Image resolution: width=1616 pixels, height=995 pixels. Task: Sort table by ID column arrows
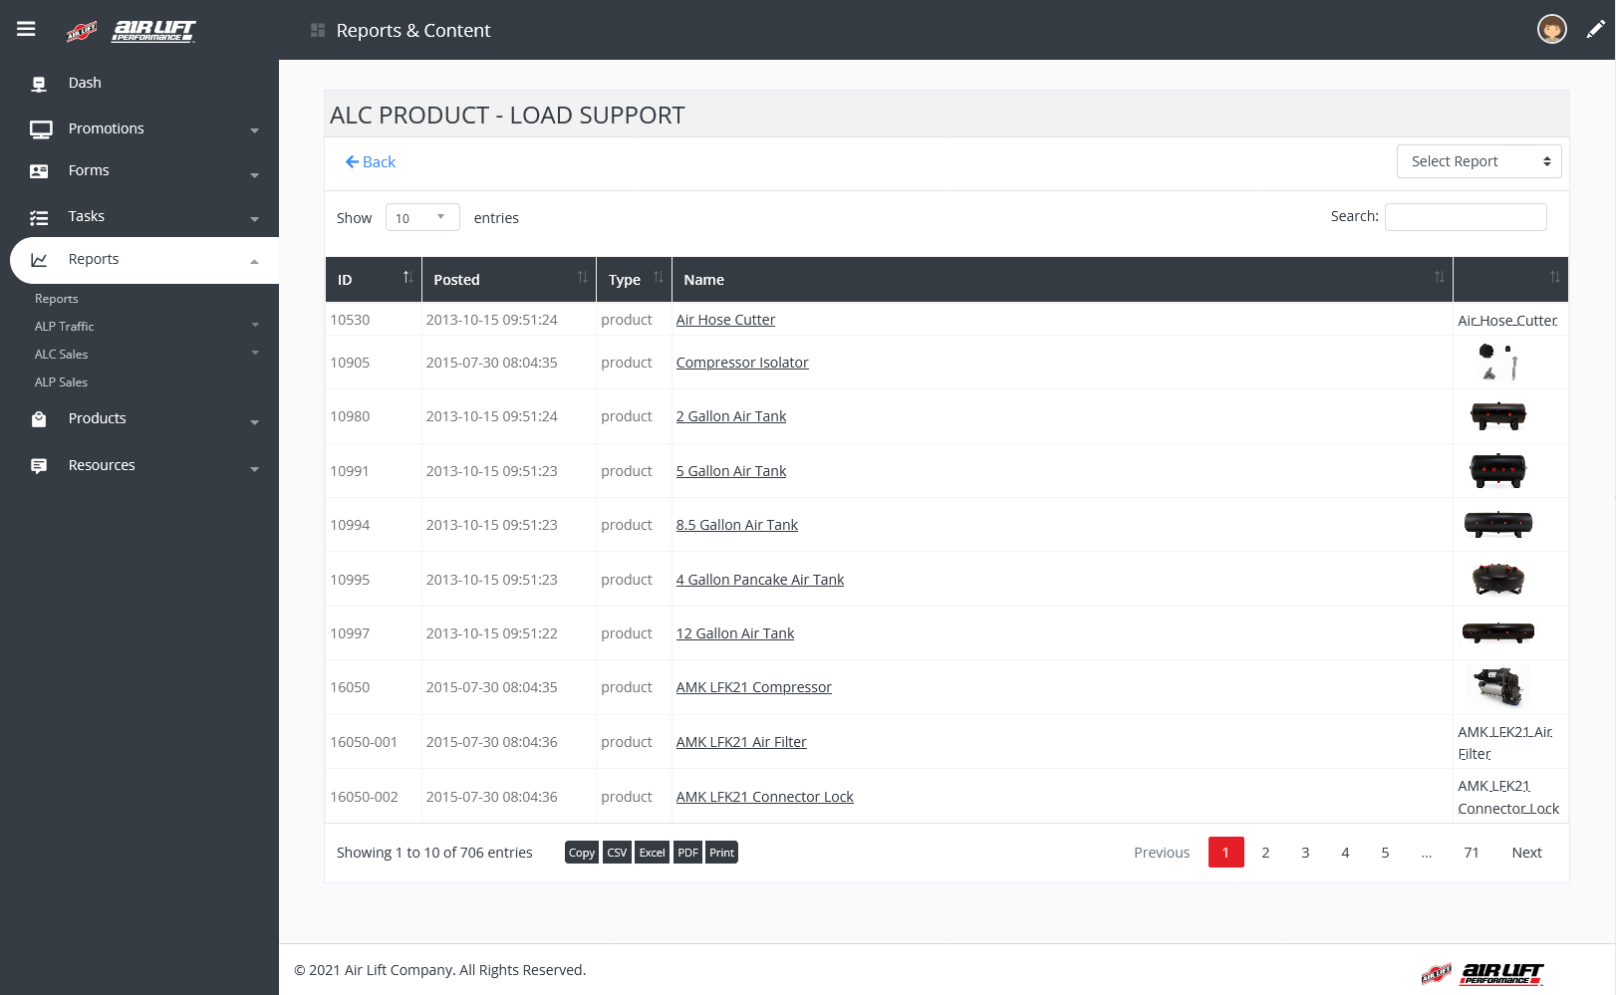(x=407, y=277)
